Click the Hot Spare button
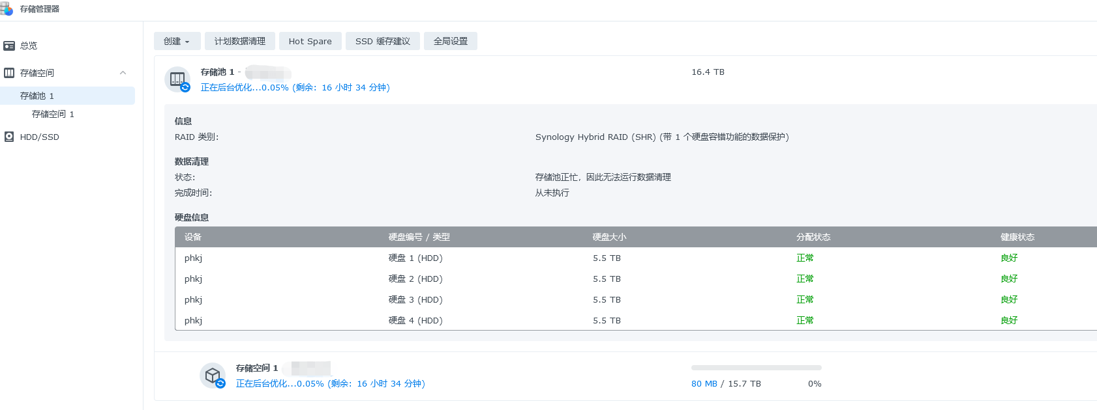This screenshot has width=1097, height=410. pyautogui.click(x=310, y=41)
